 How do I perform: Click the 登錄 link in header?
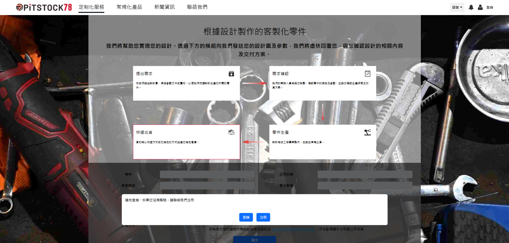pos(490,8)
